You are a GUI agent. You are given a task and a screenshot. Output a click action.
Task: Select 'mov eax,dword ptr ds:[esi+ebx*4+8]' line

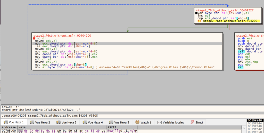[x=66, y=51]
